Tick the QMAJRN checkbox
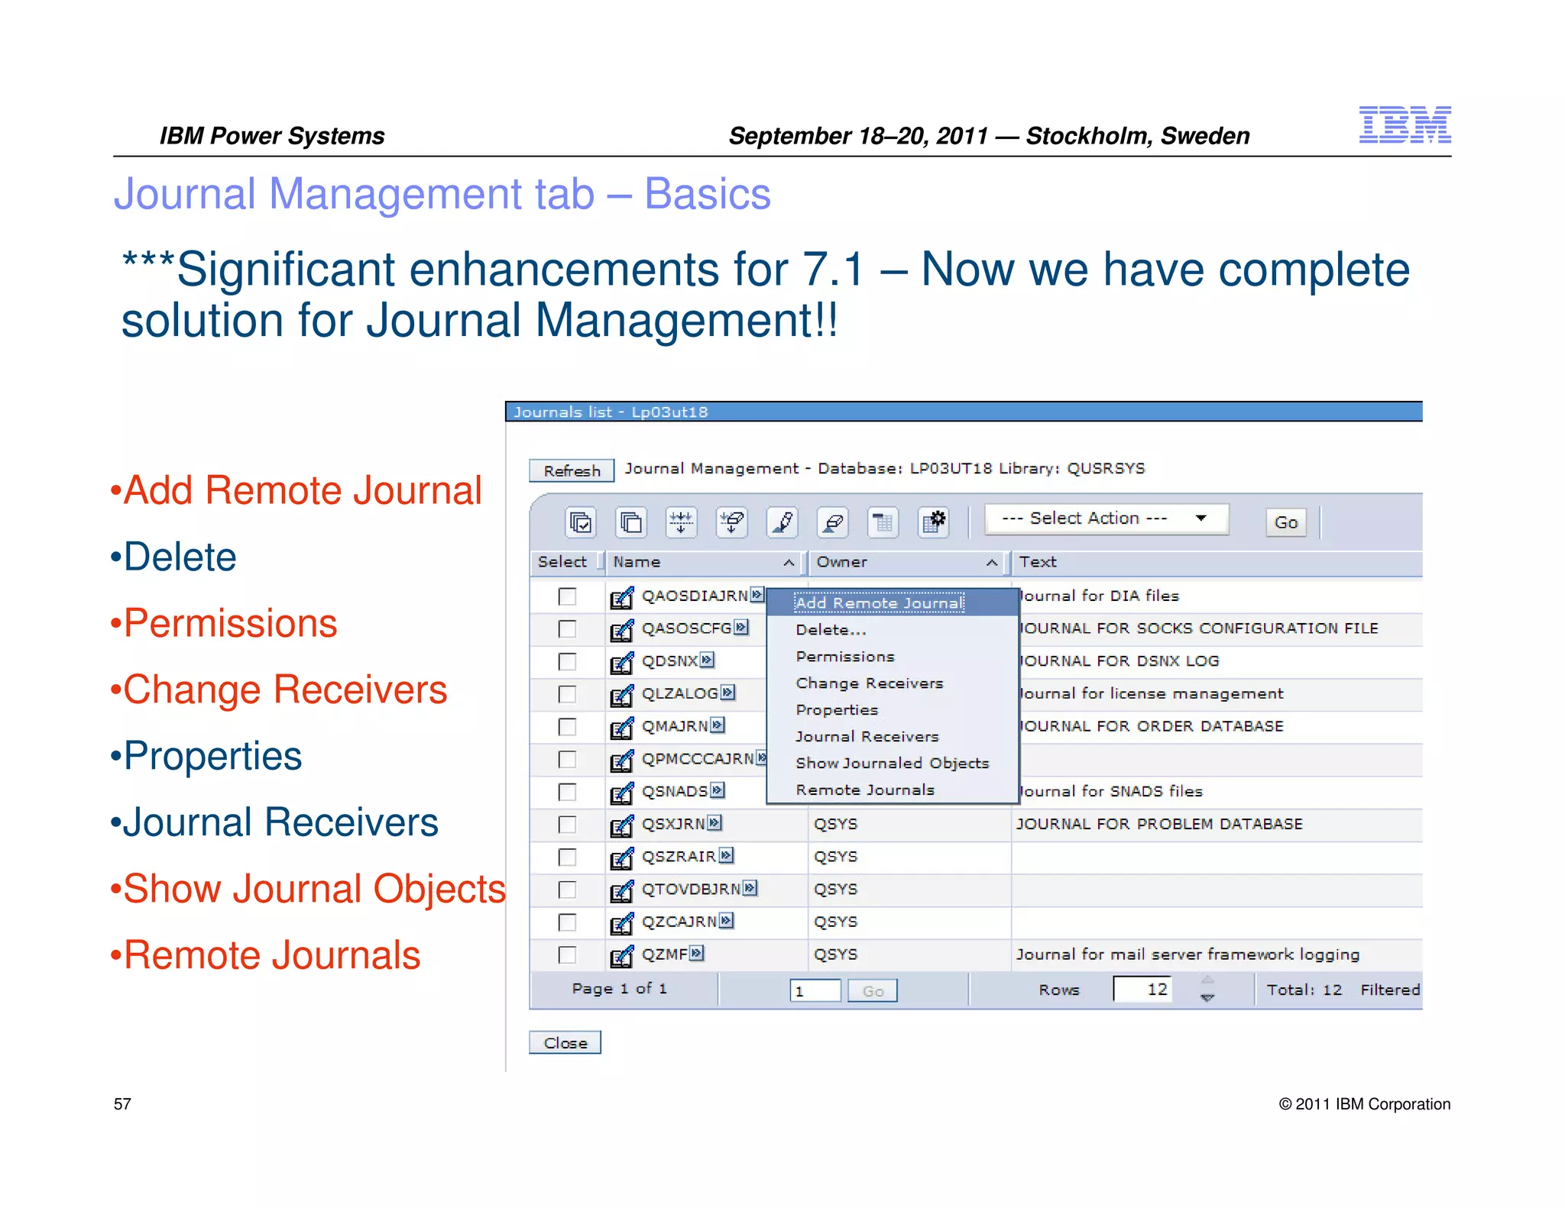 [567, 727]
